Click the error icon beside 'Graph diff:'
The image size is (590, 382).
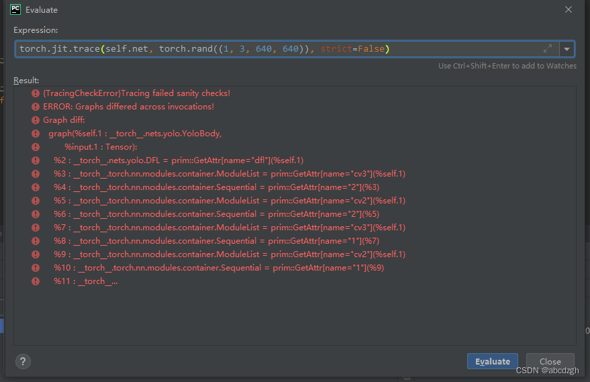tap(36, 120)
